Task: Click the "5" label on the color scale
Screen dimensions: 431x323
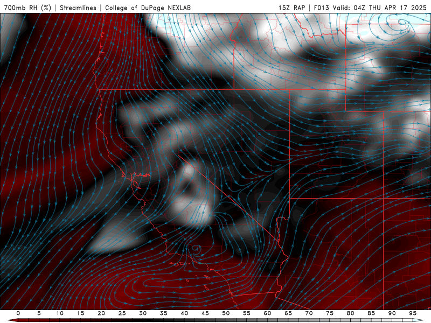Action: (x=39, y=313)
